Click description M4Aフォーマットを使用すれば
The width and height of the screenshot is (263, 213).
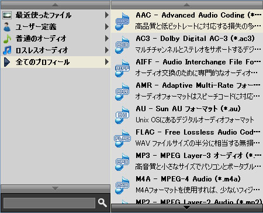point(198,190)
